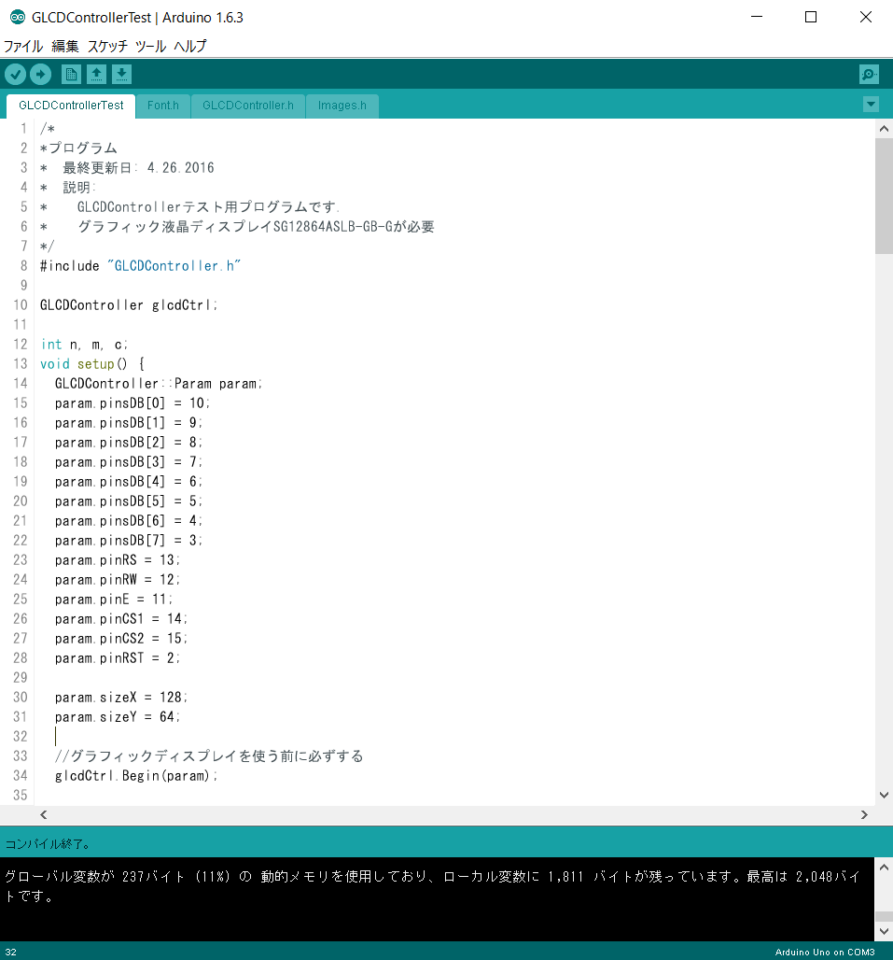This screenshot has width=893, height=960.
Task: Click the 'param.pinCS2 = 15;' line
Action: click(121, 638)
